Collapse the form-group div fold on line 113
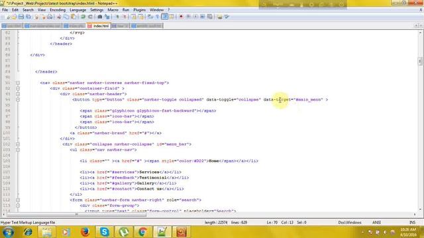The width and height of the screenshot is (424, 238). pos(18,206)
